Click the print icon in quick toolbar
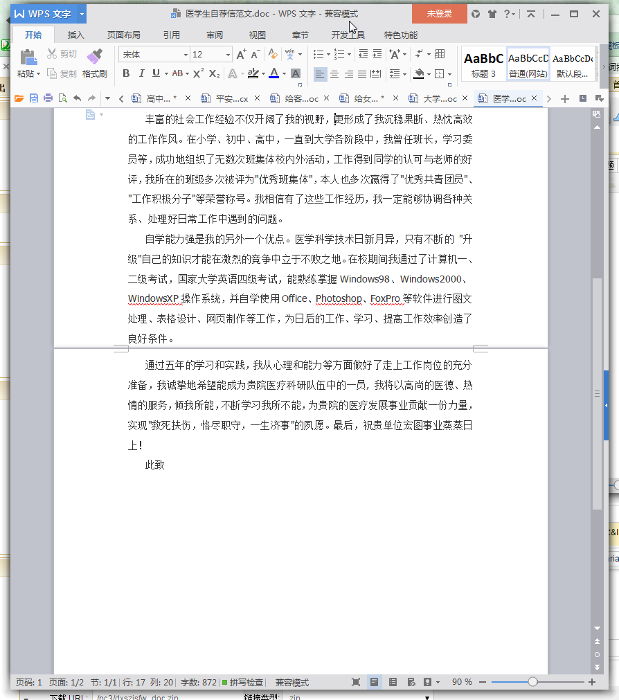Image resolution: width=619 pixels, height=700 pixels. pyautogui.click(x=48, y=98)
